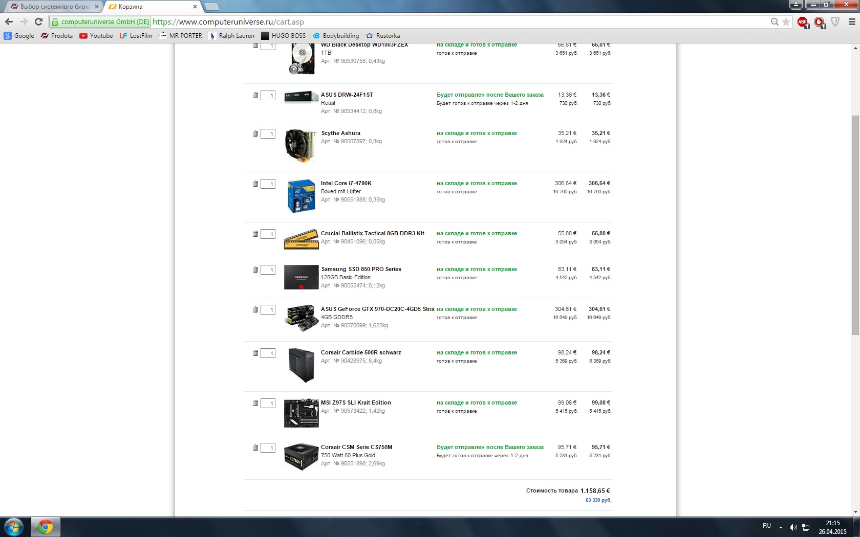The width and height of the screenshot is (860, 537).
Task: Click the RU language indicator
Action: coord(767,526)
